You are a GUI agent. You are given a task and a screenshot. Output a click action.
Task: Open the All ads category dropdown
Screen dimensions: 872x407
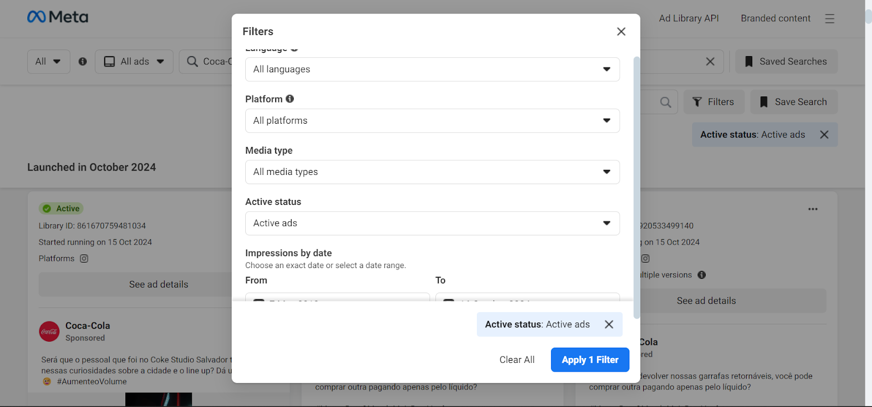[134, 62]
